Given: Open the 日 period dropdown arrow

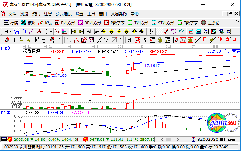Looking at the screenshot, I should point(11,32).
